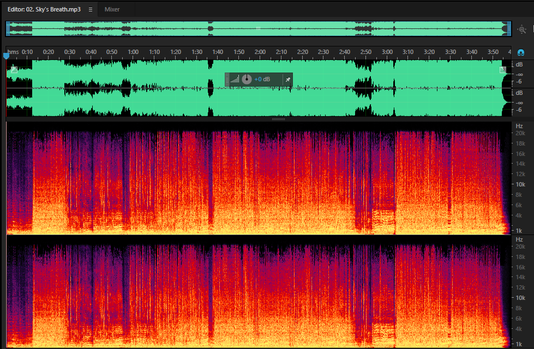This screenshot has width=534, height=349.
Task: Pin the HUD amplitude overlay
Action: click(288, 80)
